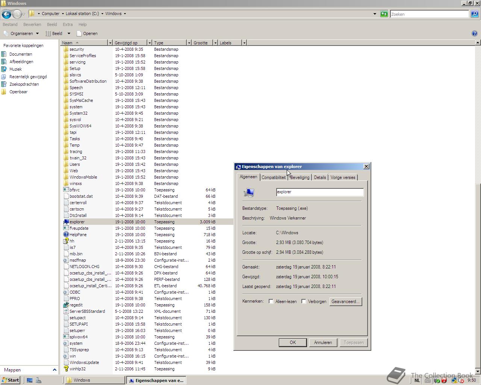Open the Labels column filter dropdown
This screenshot has width=481, height=385.
pos(244,43)
